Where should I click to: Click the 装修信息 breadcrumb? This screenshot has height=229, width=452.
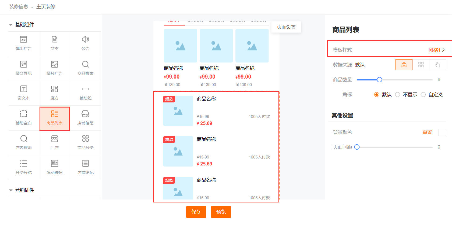(19, 7)
